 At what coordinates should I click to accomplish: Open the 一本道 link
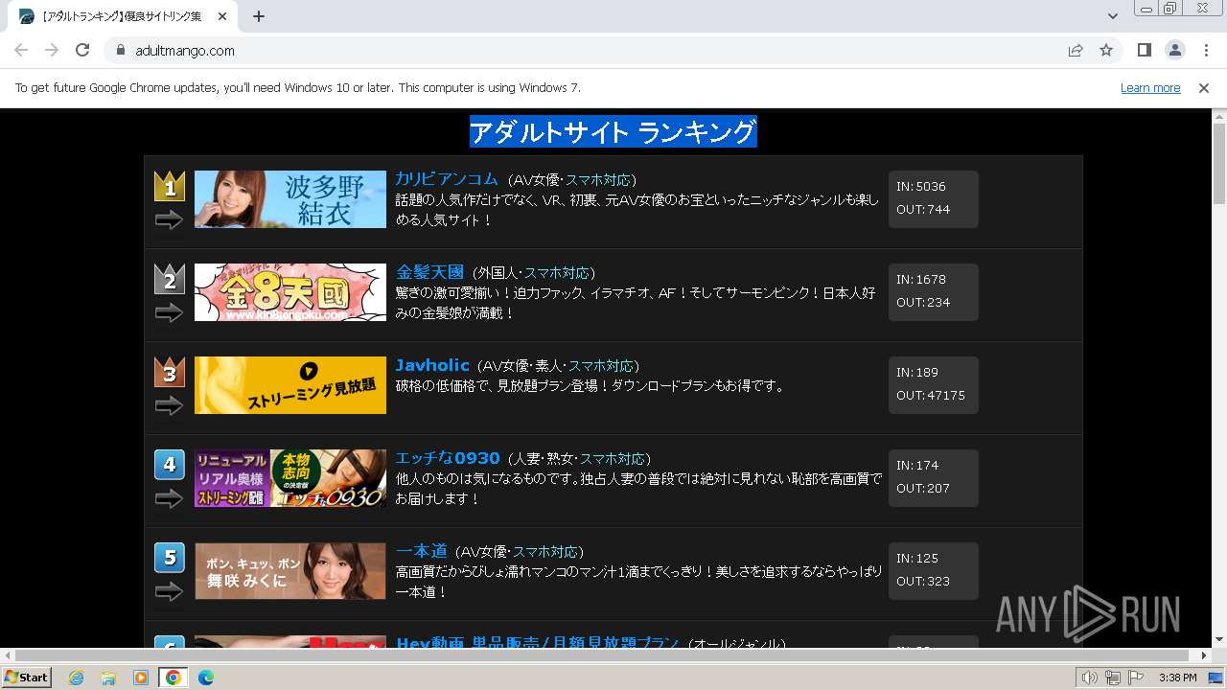(422, 551)
